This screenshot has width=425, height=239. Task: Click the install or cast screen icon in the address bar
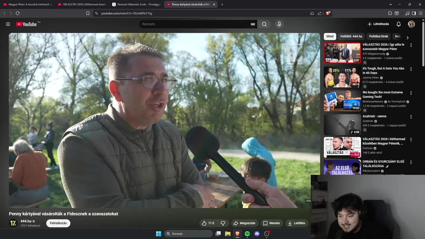click(x=312, y=13)
